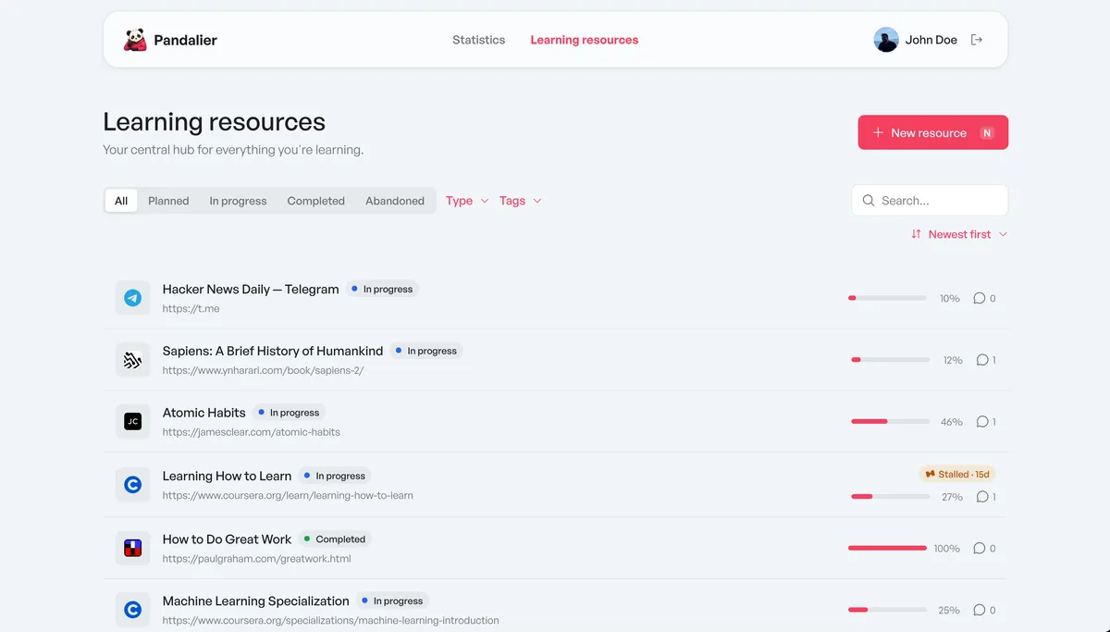Open Sapiens: A Brief History of Humankind
The image size is (1110, 632).
[x=273, y=351]
